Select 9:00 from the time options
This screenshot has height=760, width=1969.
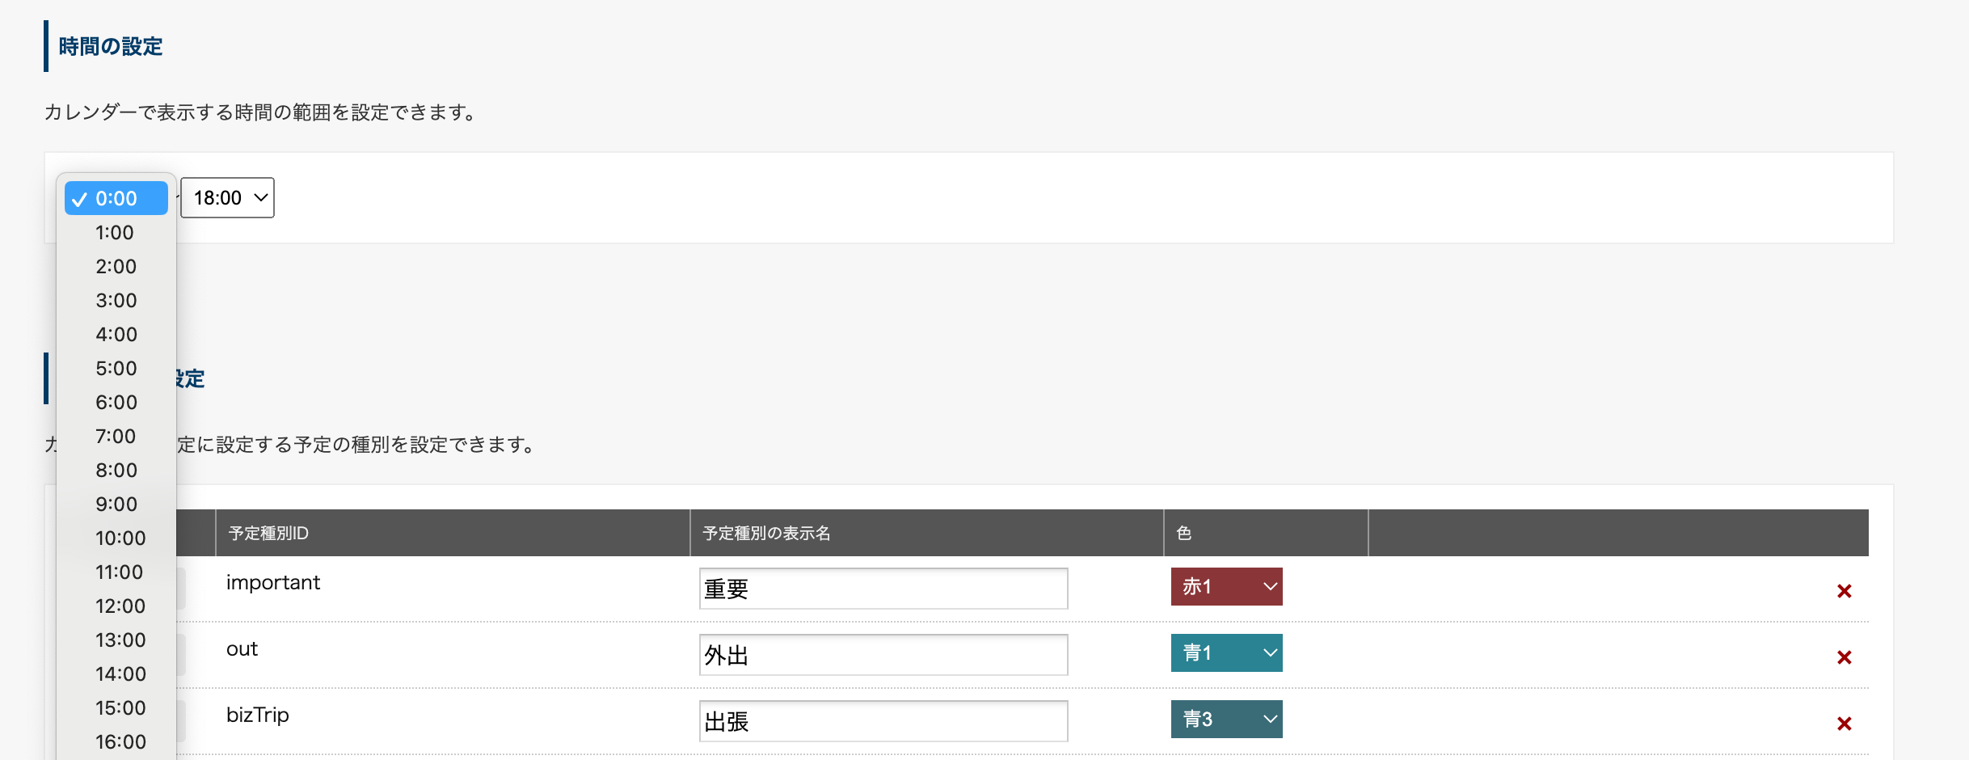[116, 505]
